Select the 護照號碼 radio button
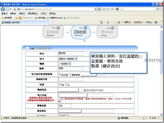 coord(70,74)
